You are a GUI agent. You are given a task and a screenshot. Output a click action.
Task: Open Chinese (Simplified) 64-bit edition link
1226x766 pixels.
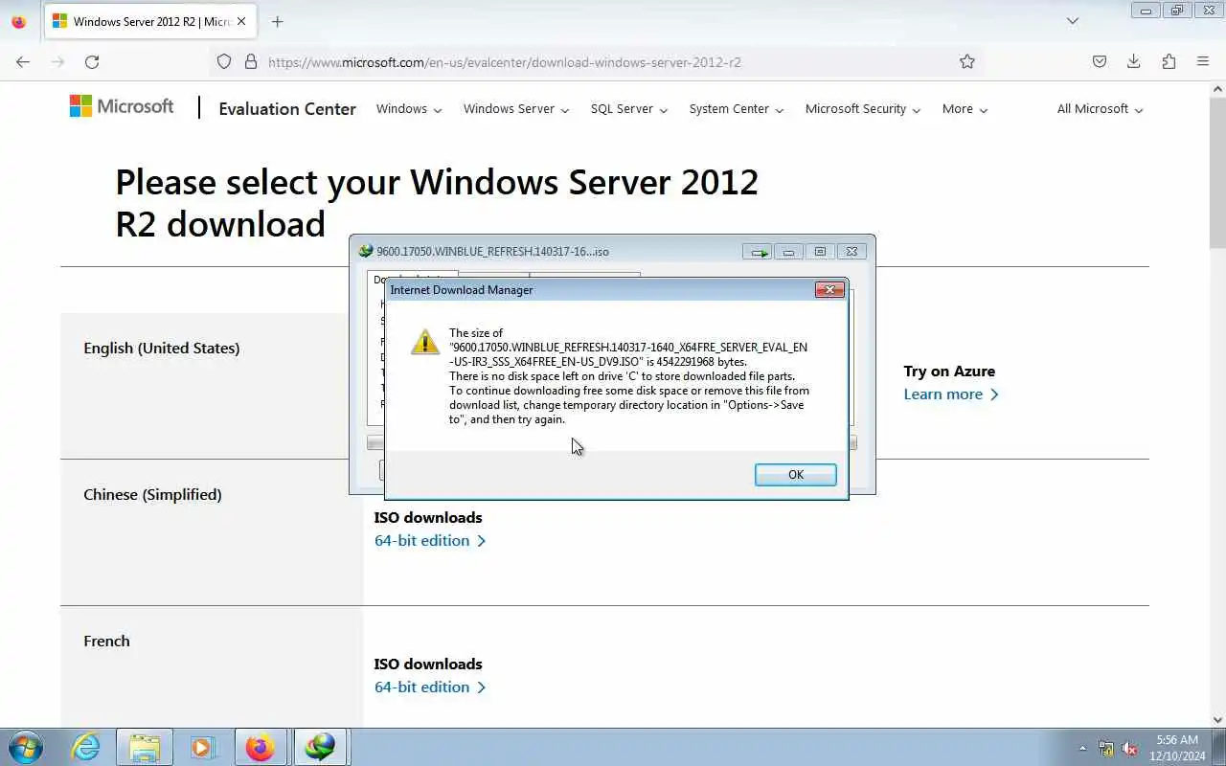coord(430,541)
